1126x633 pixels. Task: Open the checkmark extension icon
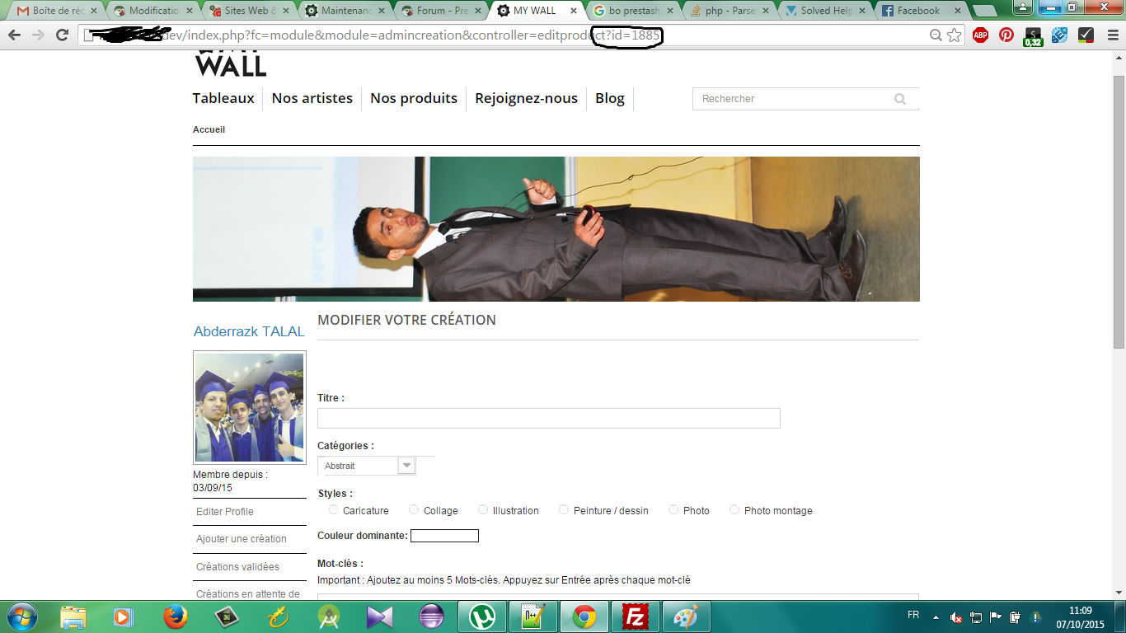coord(1086,35)
